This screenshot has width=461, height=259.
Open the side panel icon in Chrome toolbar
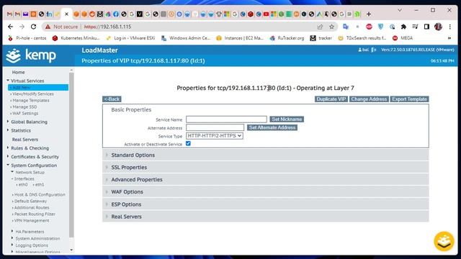coord(426,27)
